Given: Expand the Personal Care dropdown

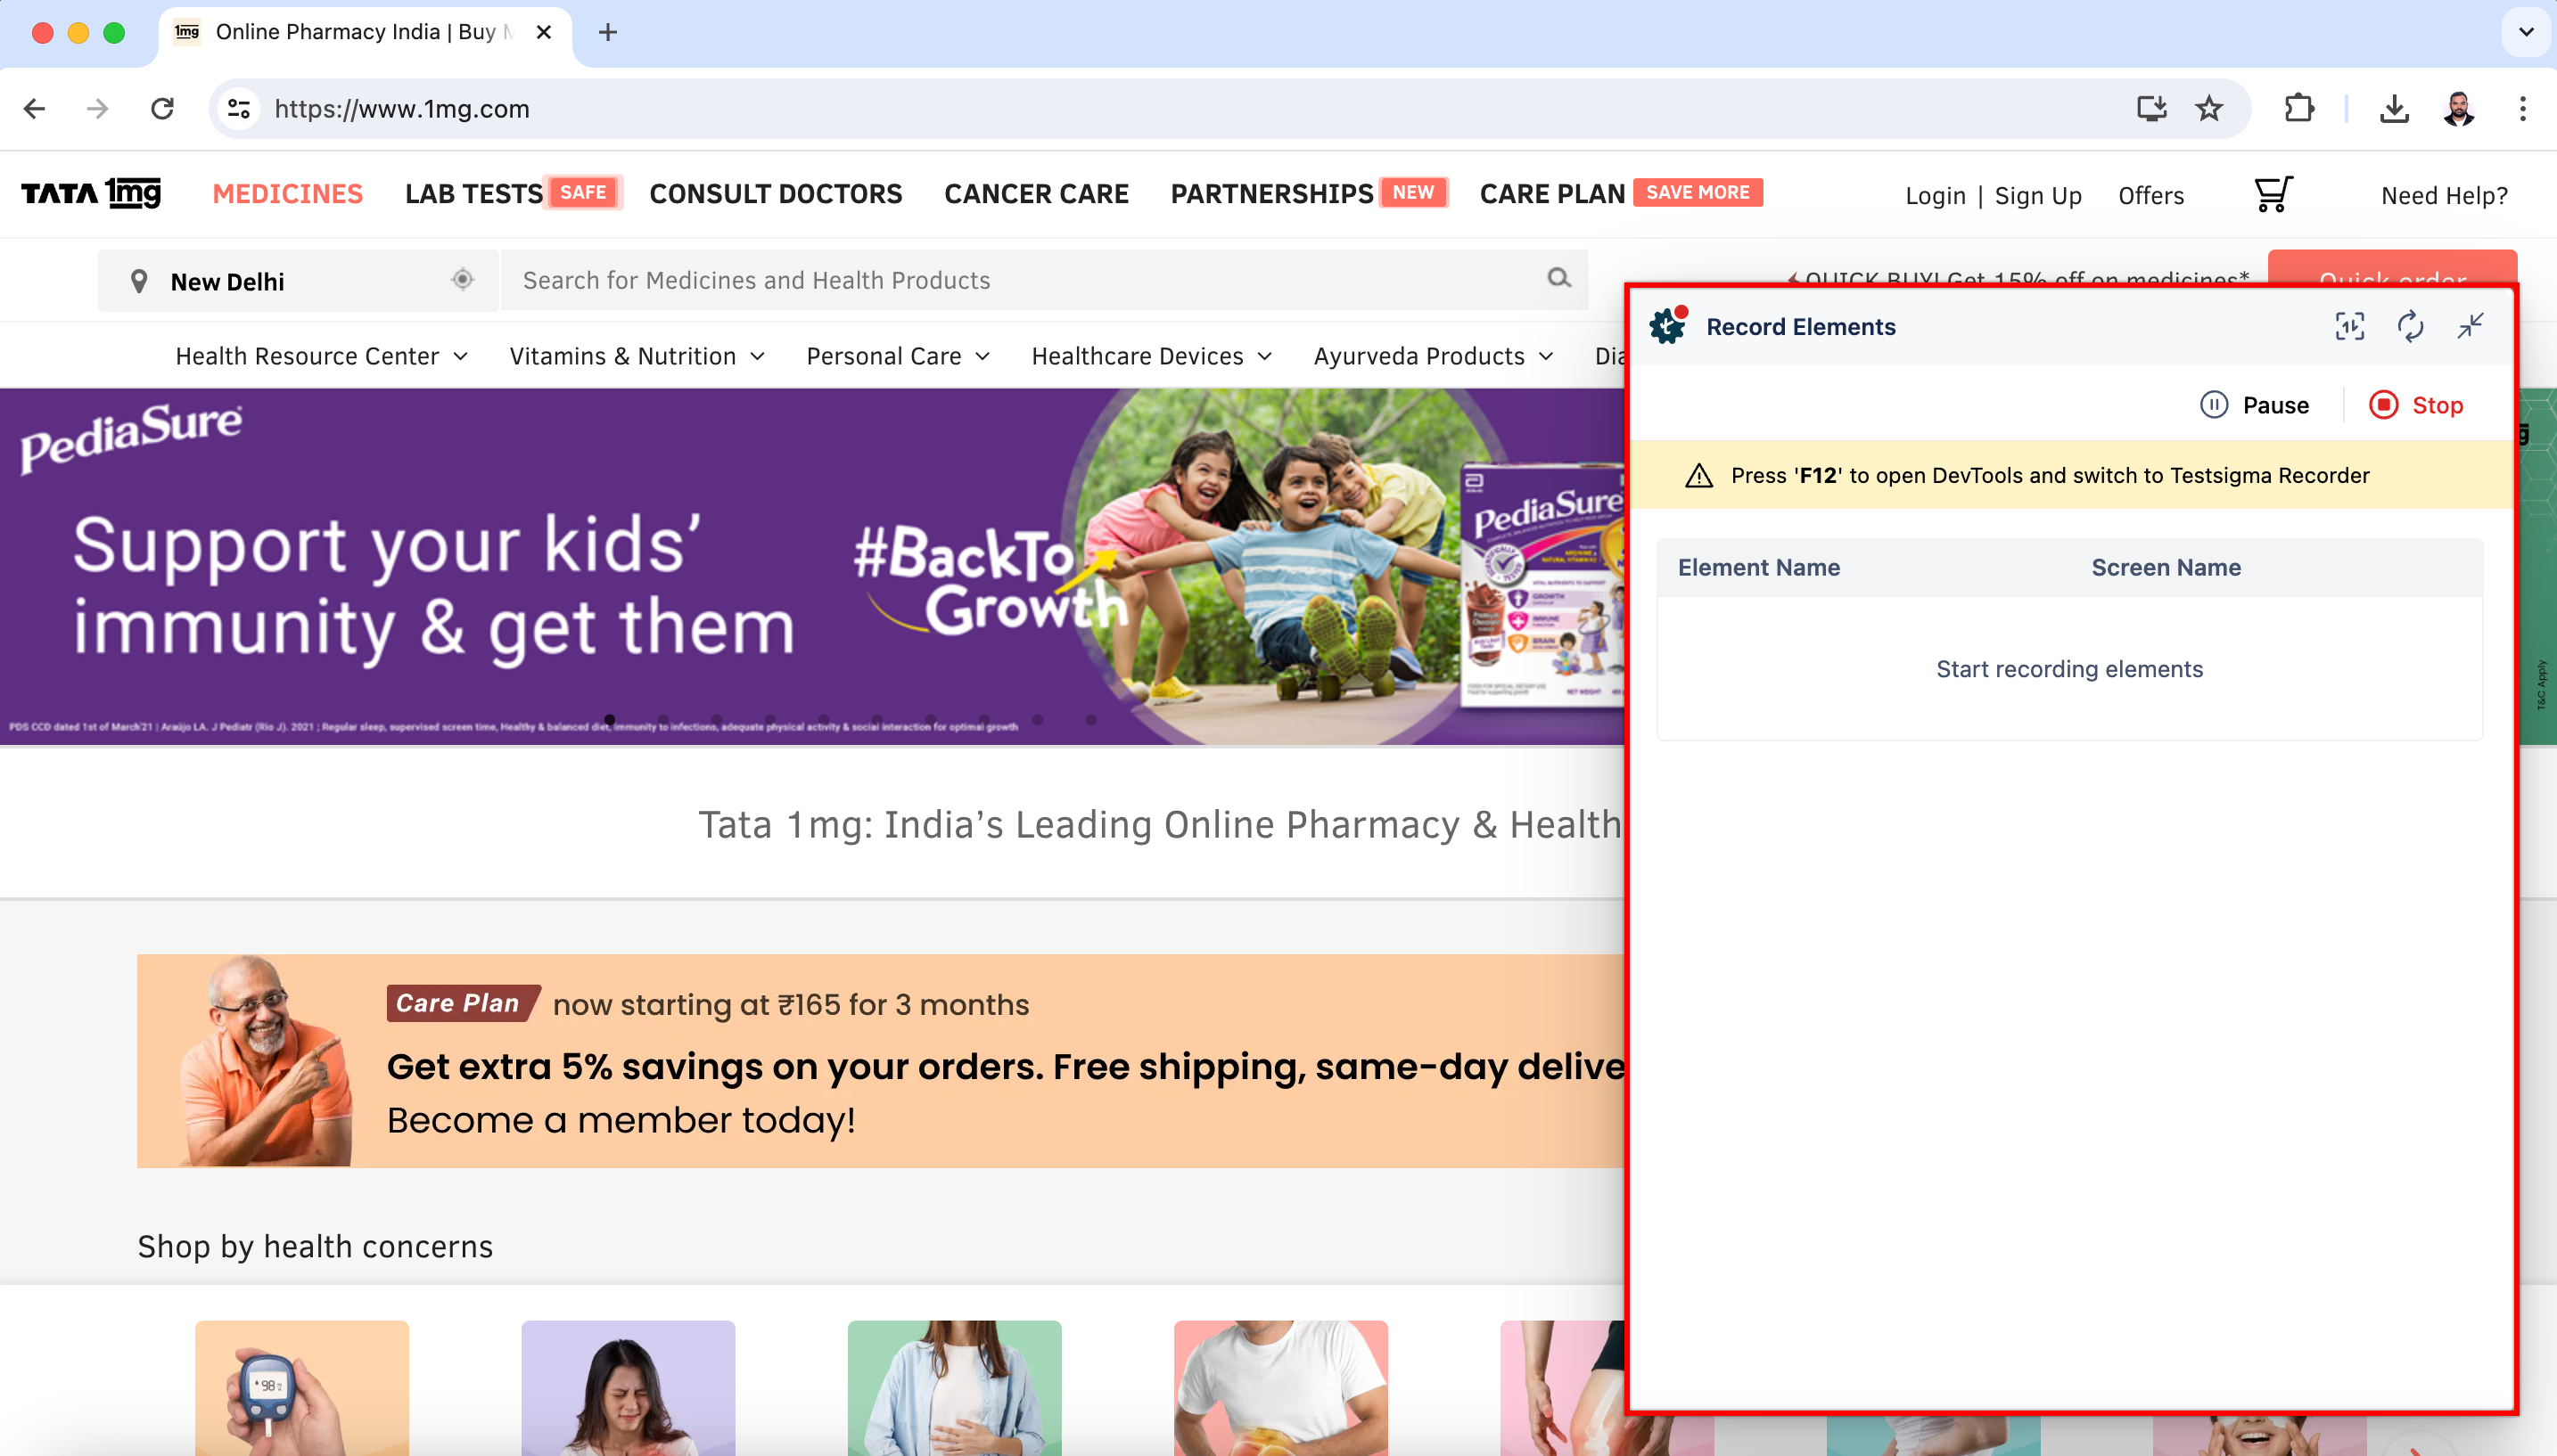Looking at the screenshot, I should [x=897, y=356].
